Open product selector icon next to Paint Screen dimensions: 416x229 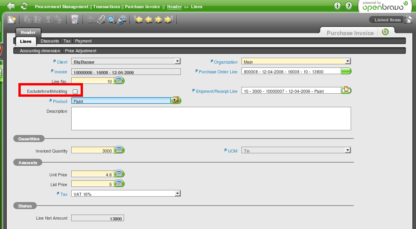[x=176, y=100]
